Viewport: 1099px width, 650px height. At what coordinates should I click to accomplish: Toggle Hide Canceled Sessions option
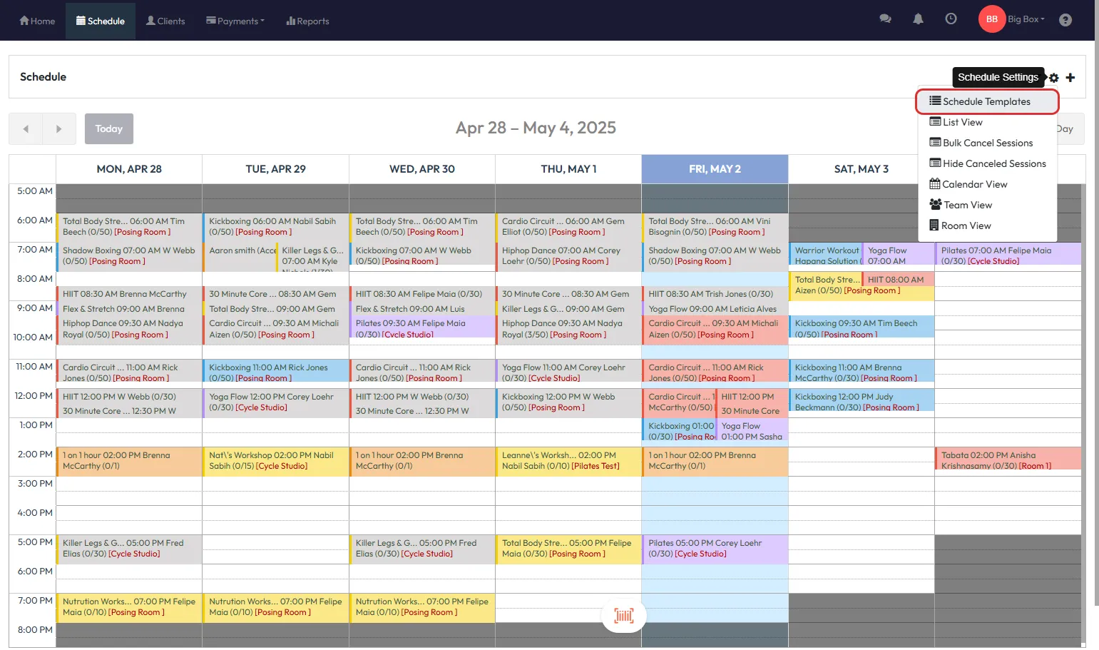[987, 163]
